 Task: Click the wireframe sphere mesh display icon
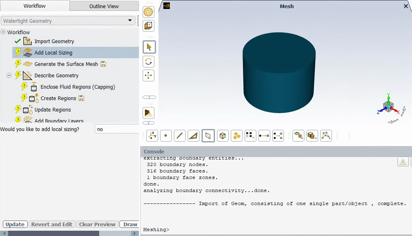click(x=149, y=12)
